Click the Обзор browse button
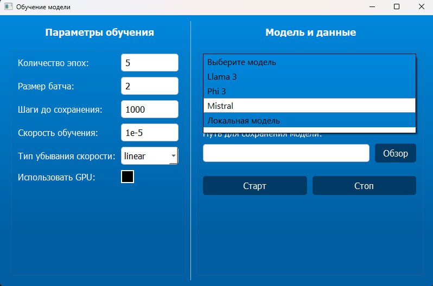The height and width of the screenshot is (286, 433). pos(395,153)
